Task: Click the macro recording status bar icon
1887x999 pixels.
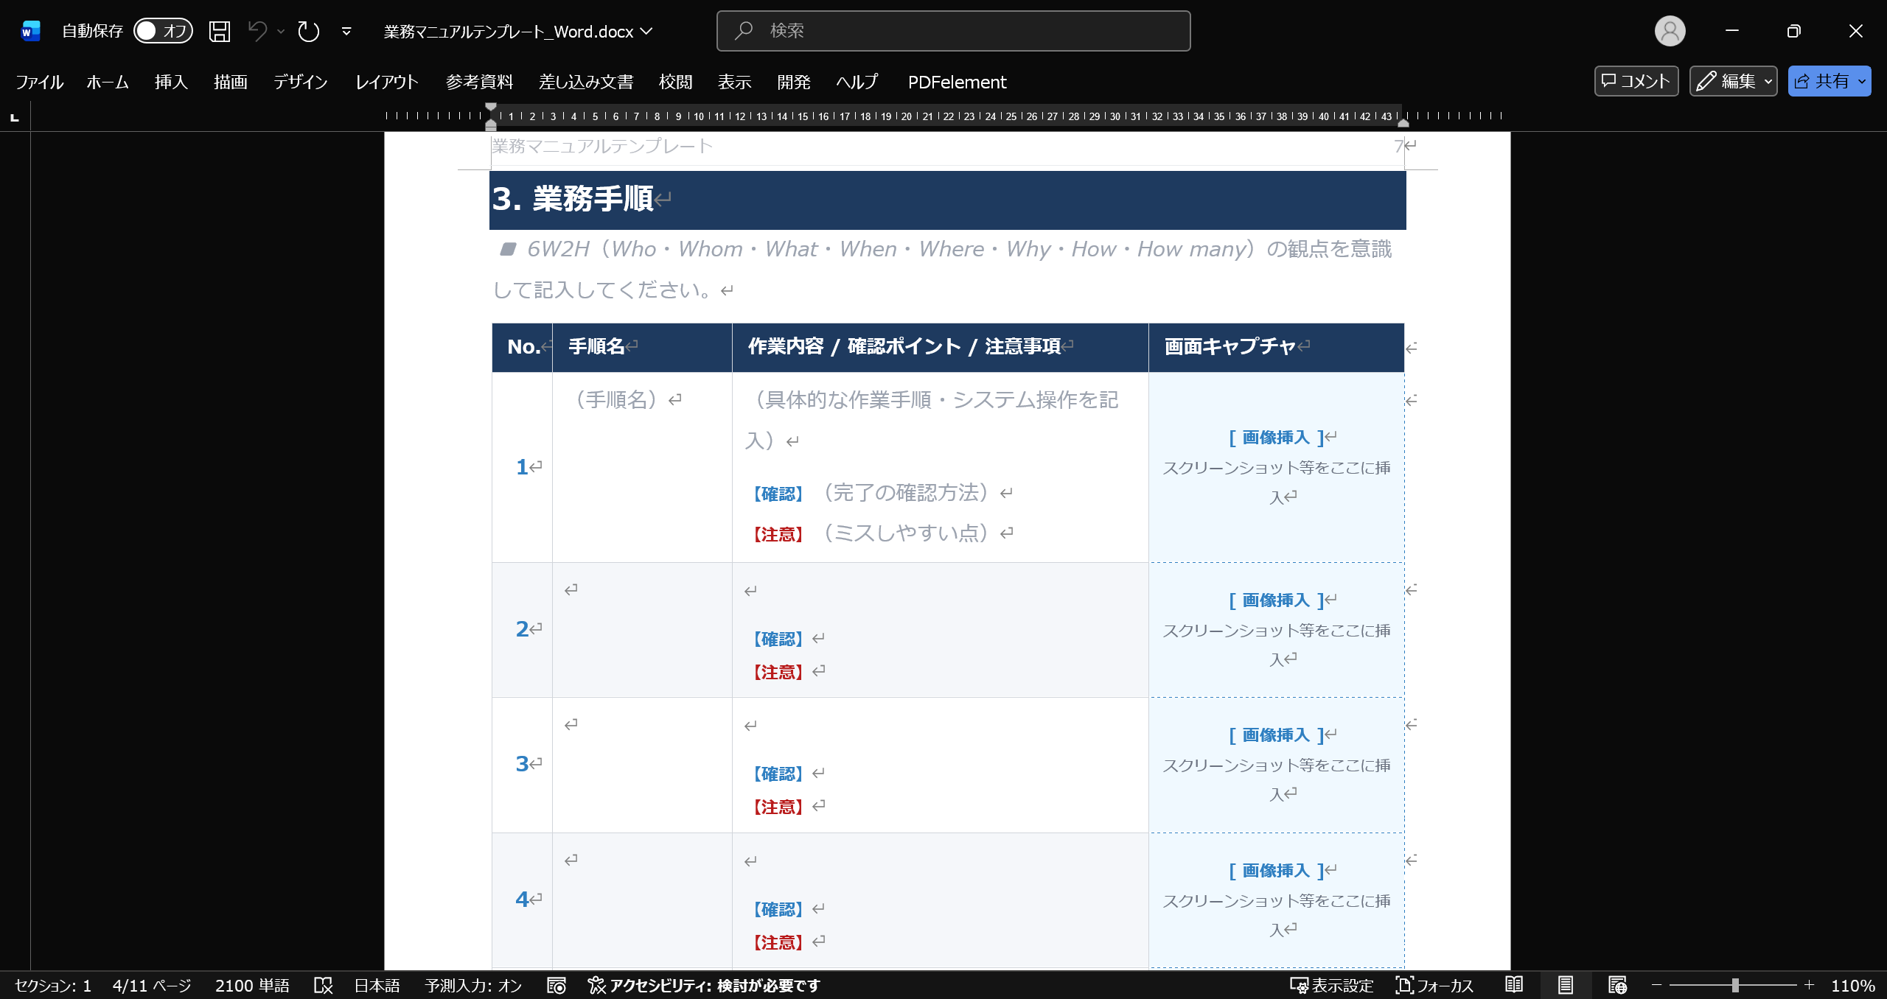Action: tap(557, 985)
